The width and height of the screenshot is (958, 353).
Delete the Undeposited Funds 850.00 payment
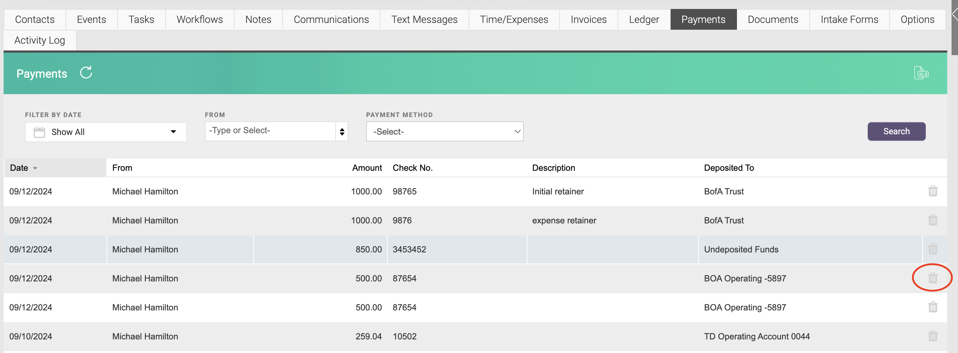932,249
